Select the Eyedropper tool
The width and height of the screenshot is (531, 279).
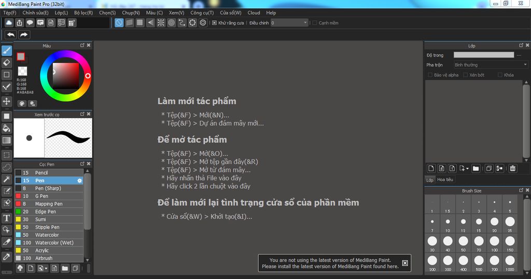(6, 257)
